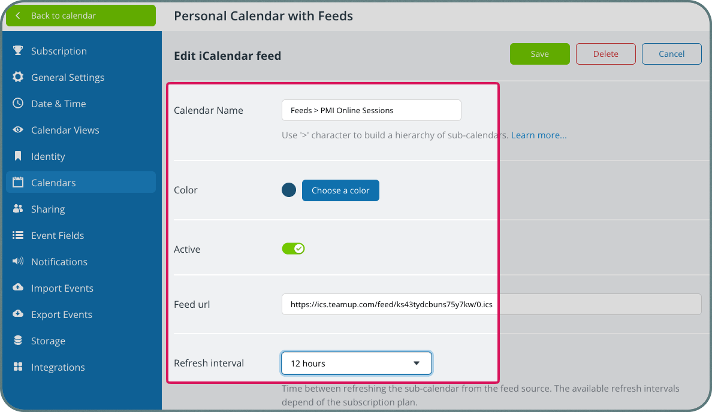This screenshot has width=712, height=412.
Task: Delete this iCalendar feed
Action: click(606, 54)
